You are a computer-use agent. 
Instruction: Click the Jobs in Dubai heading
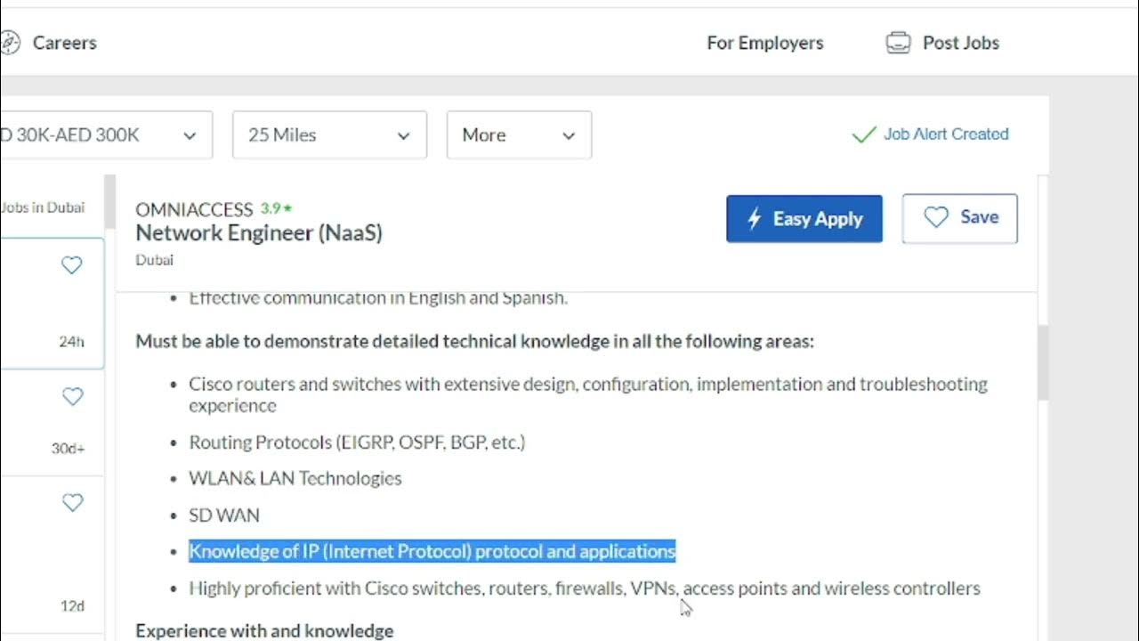point(43,207)
